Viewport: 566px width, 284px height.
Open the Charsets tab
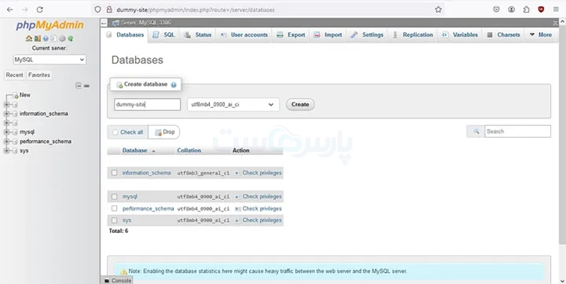tap(504, 35)
